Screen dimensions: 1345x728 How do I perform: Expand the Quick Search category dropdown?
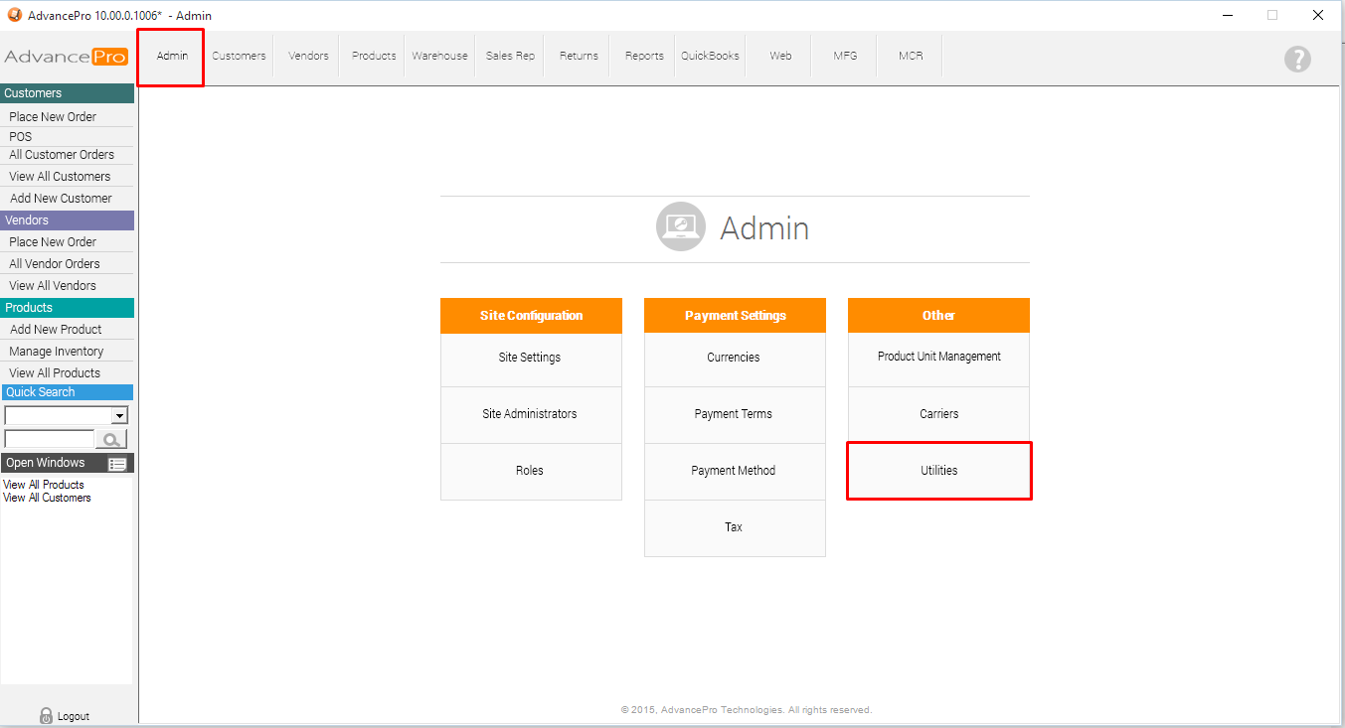[120, 415]
